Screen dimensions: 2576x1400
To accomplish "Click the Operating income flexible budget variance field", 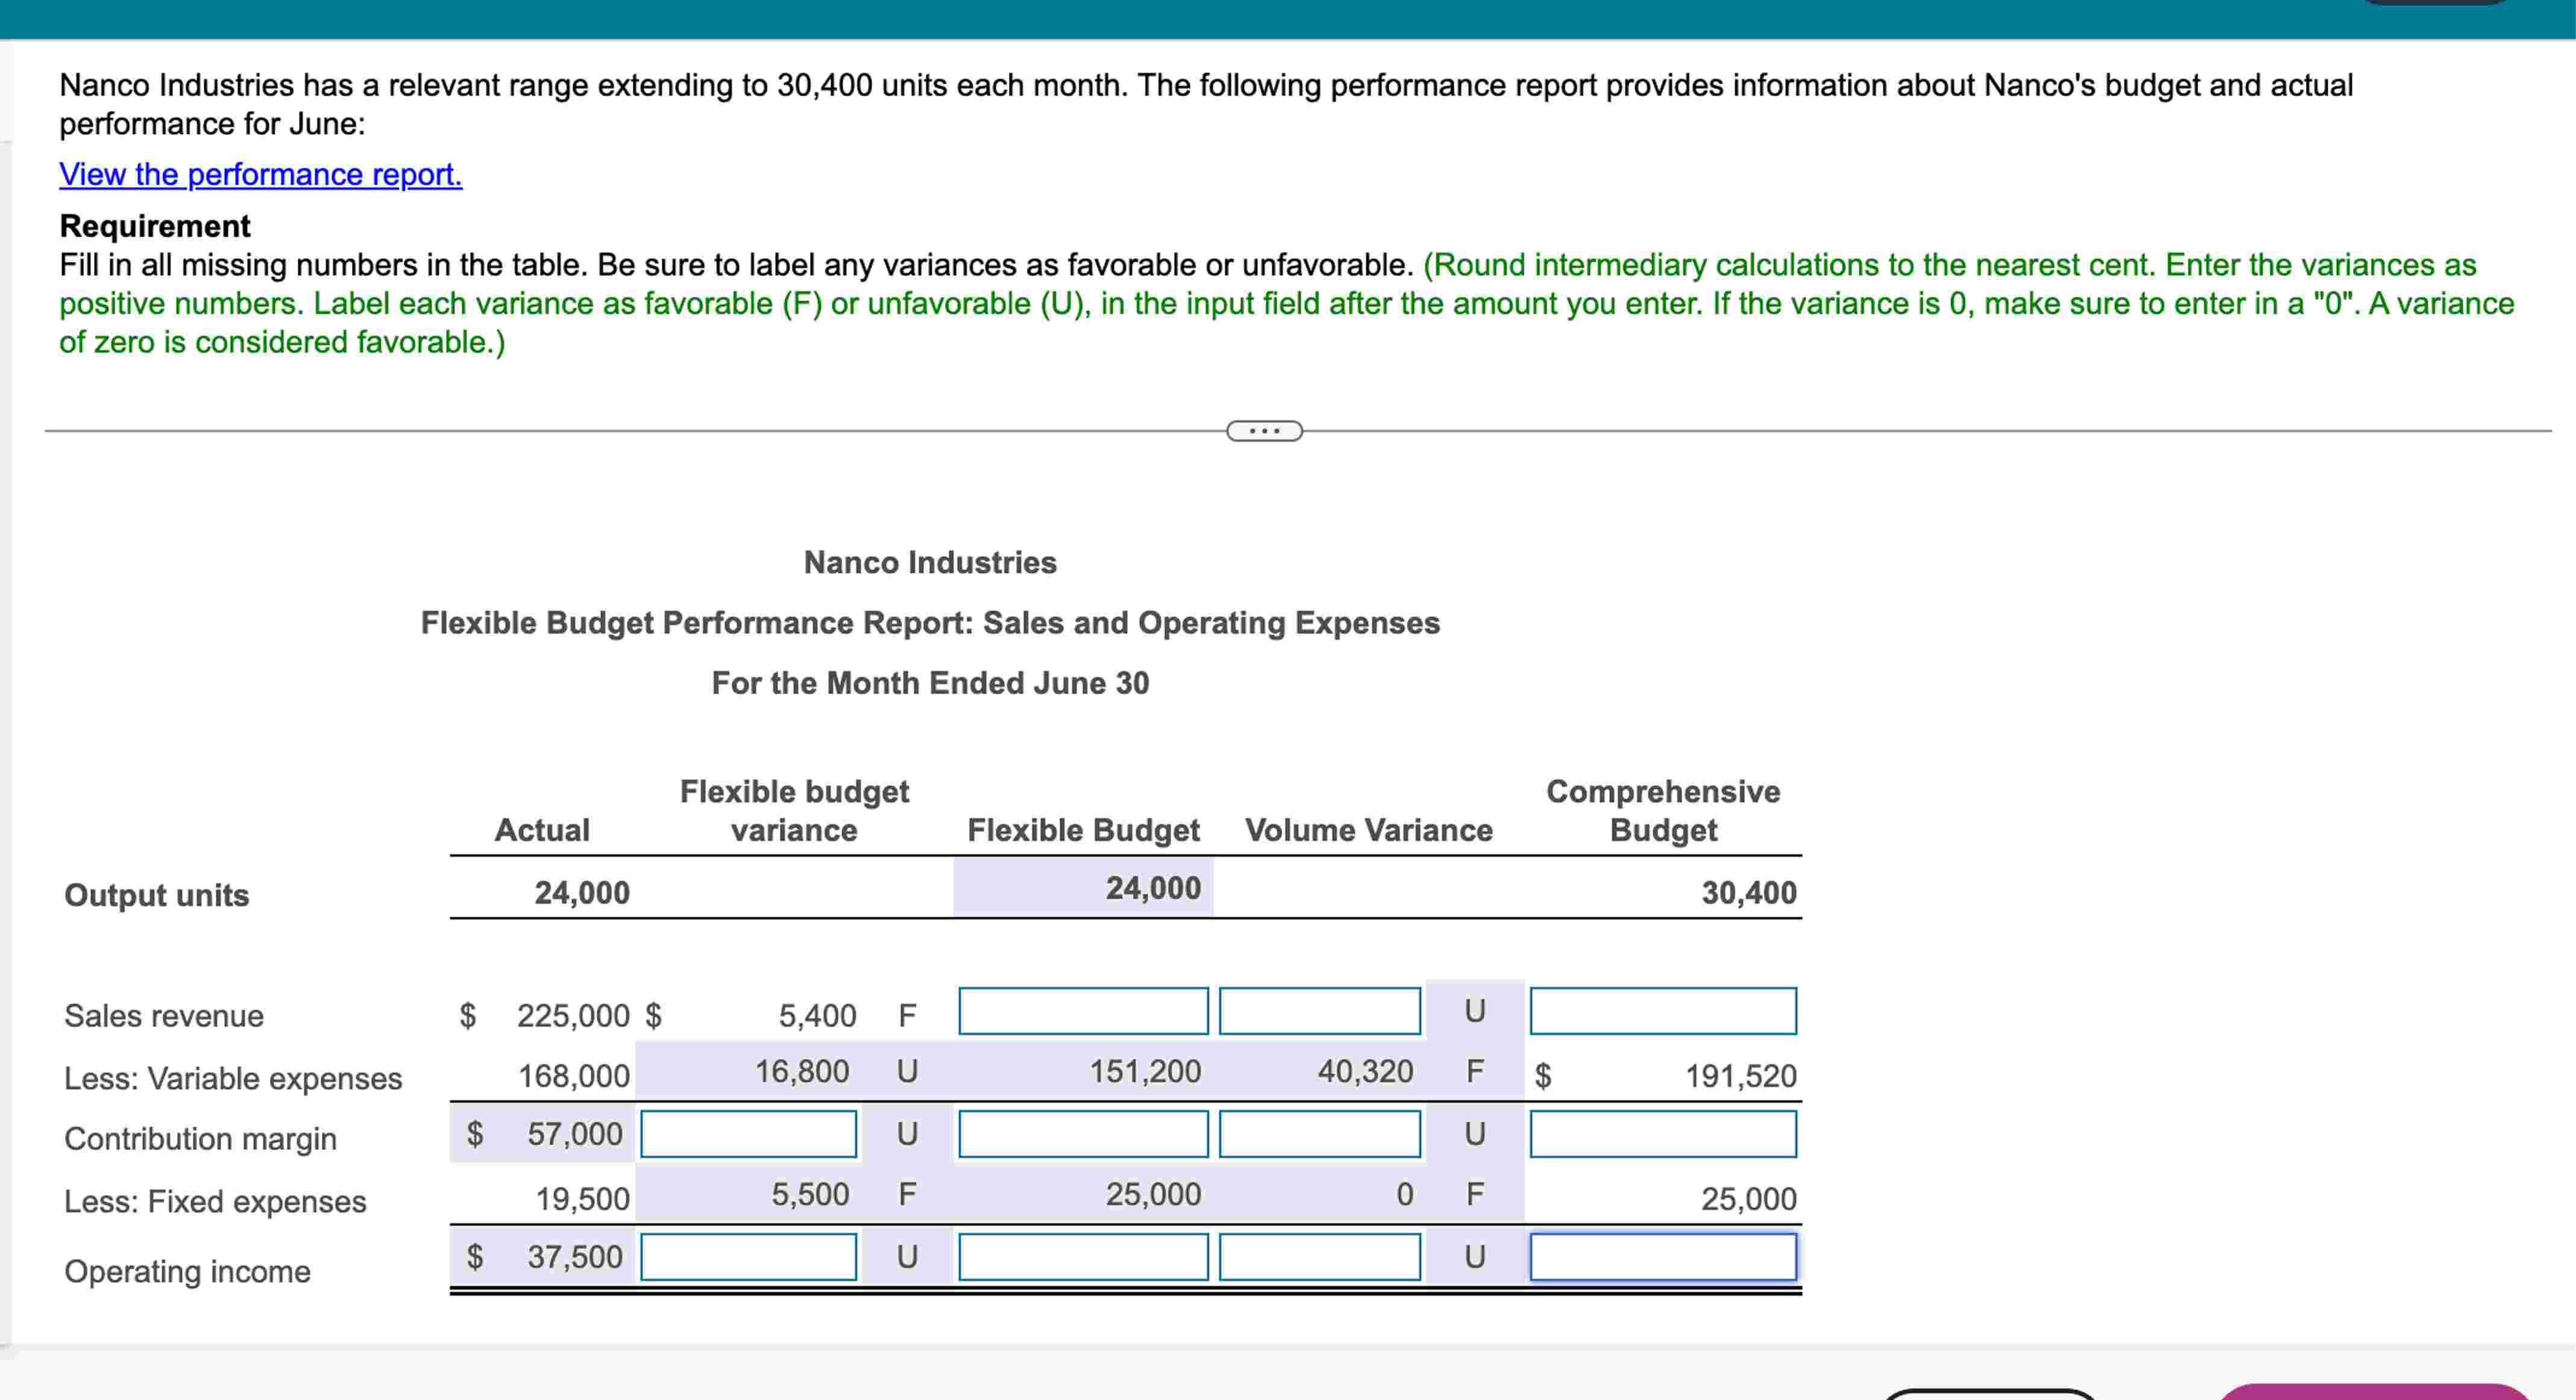I will [748, 1256].
